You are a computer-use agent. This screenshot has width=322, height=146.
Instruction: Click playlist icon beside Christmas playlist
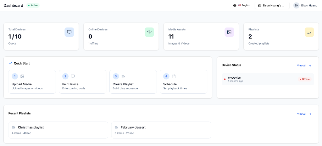coord(14,128)
